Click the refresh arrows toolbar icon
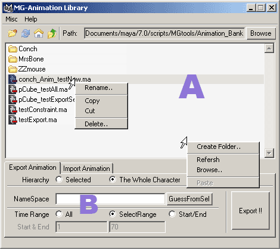Image resolution: width=280 pixels, height=249 pixels. click(x=26, y=33)
